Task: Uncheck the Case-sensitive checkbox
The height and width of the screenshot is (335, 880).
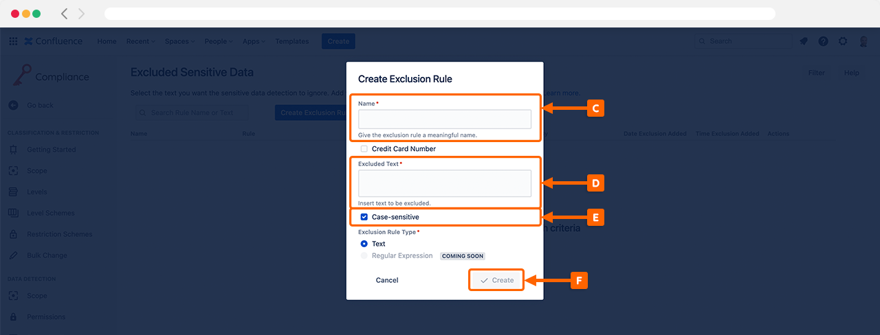Action: (364, 217)
